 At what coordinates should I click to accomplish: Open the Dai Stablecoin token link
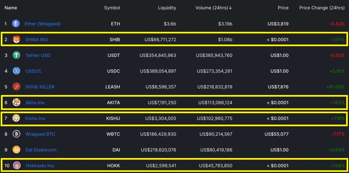(41, 150)
